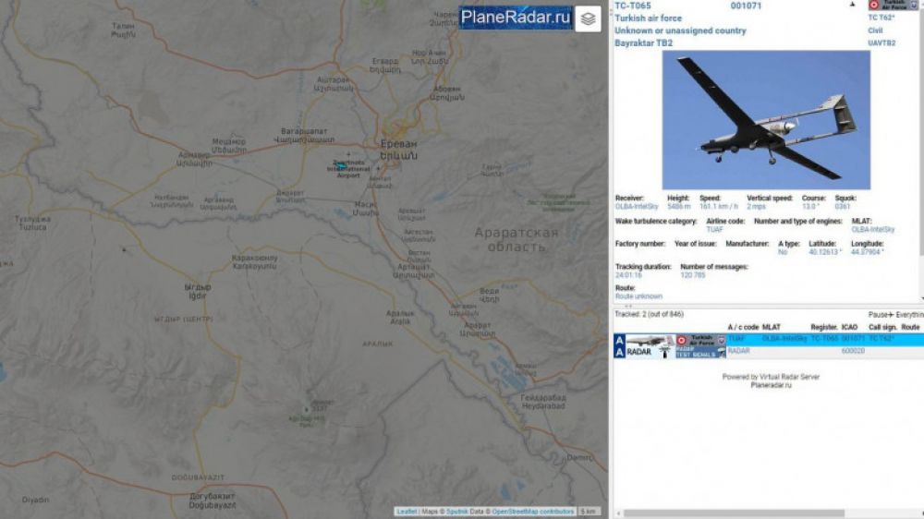The height and width of the screenshot is (519, 924).
Task: Open the Leaflet attribution link
Action: coord(407,512)
